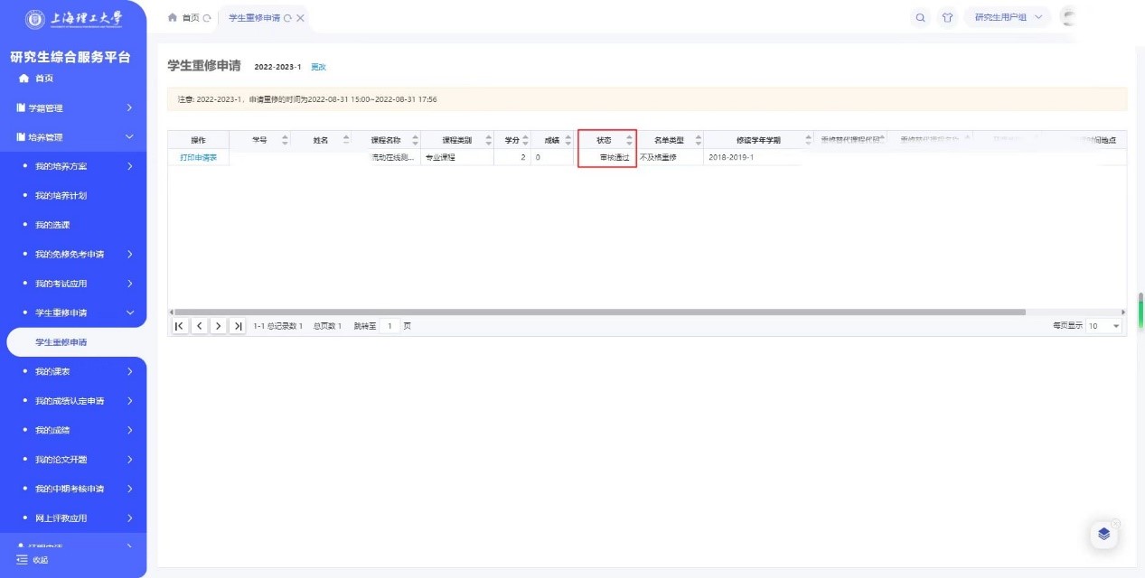Viewport: 1145px width, 578px height.
Task: Close the 学生重修申请 tab
Action: coord(300,18)
